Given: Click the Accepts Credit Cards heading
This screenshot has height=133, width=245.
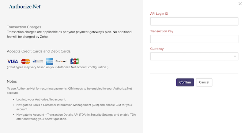Looking at the screenshot, I should [39, 51].
